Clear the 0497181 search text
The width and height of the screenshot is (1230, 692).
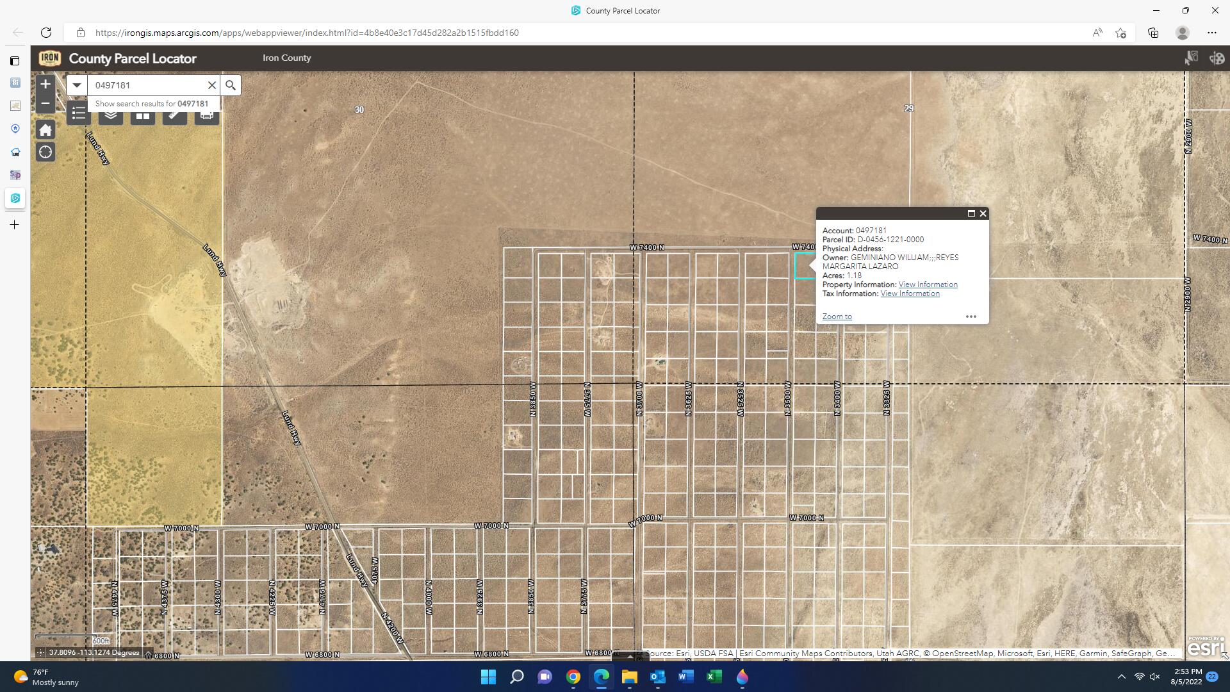212,85
